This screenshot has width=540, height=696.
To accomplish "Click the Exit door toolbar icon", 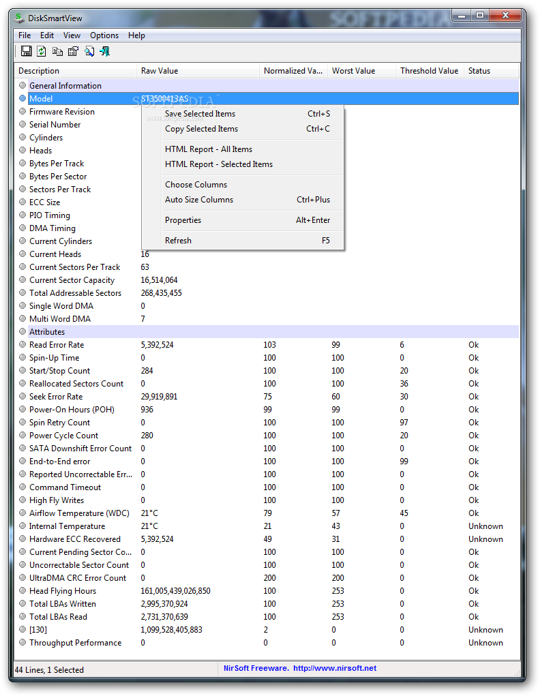I will coord(105,52).
